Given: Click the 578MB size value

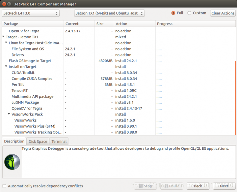Looking at the screenshot, I should [x=107, y=79].
